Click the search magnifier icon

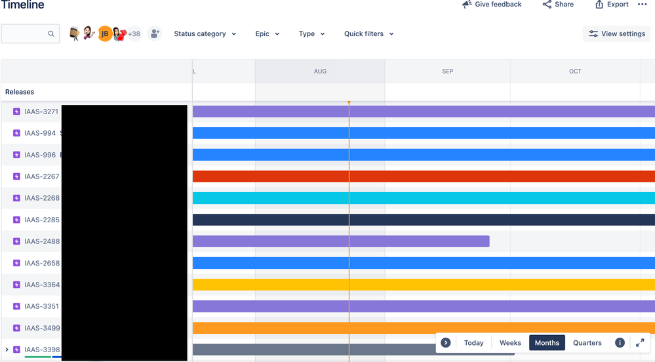point(51,34)
